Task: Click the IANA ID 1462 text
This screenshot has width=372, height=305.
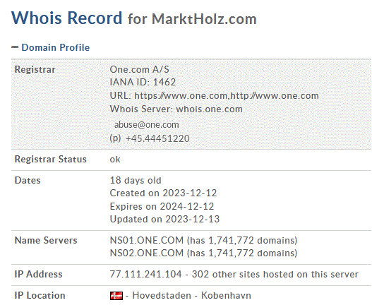Action: coord(143,83)
